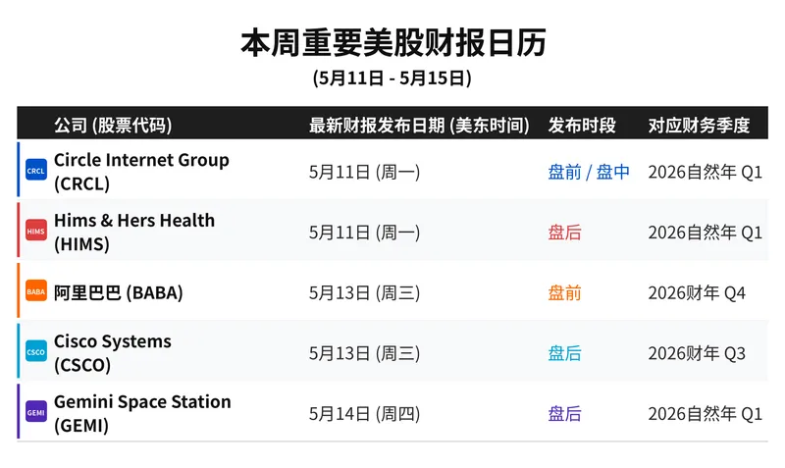Select Cisco Systems (CSCO) company name

coord(112,353)
